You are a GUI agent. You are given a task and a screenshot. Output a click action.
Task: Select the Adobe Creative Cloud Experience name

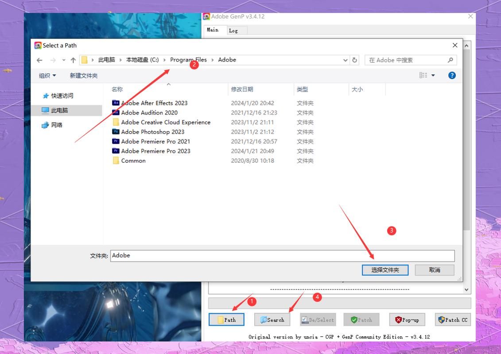166,122
